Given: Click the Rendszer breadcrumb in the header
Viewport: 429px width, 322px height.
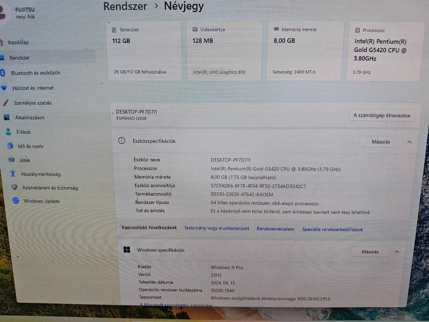Looking at the screenshot, I should click(125, 6).
